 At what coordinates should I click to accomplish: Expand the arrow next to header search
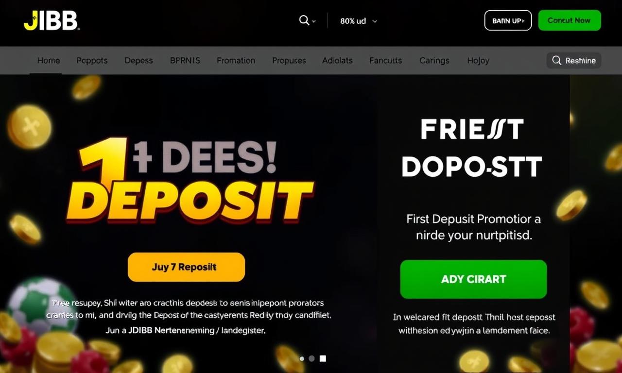pyautogui.click(x=314, y=21)
